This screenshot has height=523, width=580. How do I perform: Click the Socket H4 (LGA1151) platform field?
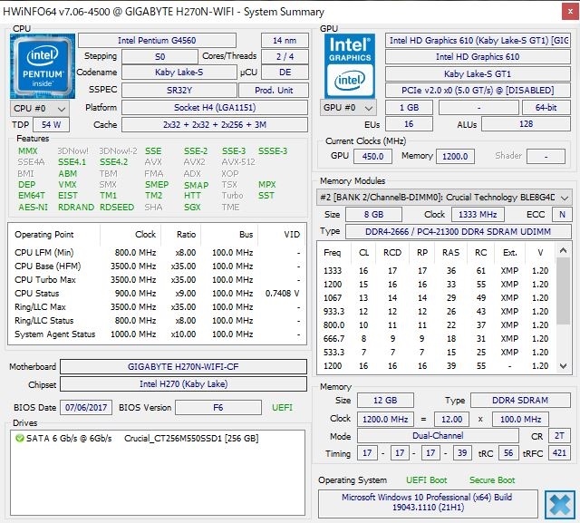pos(215,108)
